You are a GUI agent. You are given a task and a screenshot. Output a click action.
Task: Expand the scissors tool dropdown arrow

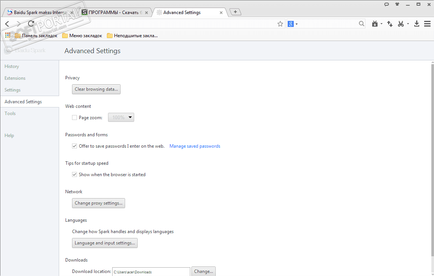pyautogui.click(x=408, y=24)
